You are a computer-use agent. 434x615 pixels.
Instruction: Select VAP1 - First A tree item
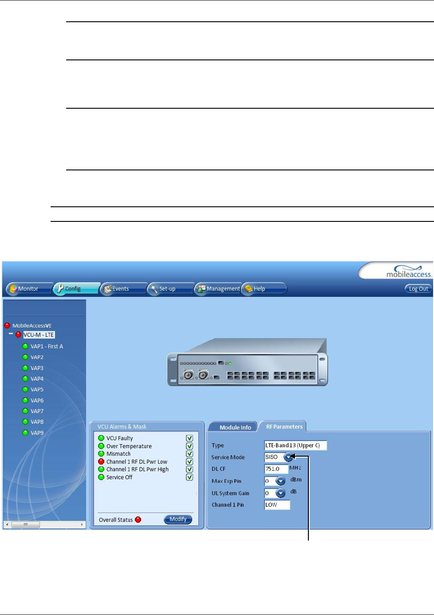47,347
